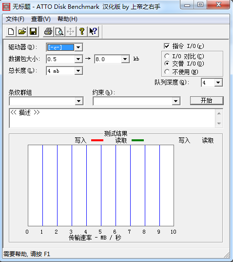
Task: Expand the 队列深度 queue depth dropdown
Action: coord(218,83)
